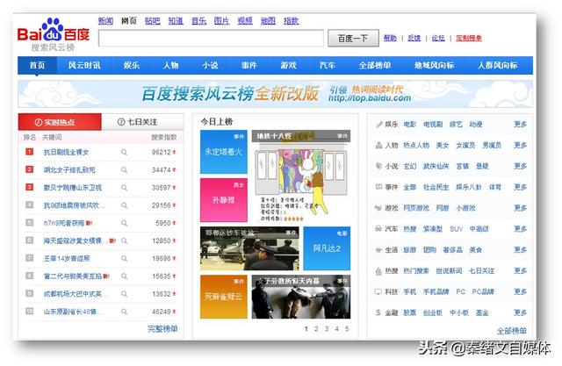This screenshot has width=562, height=366.
Task: Click the book icon beside 小说 category
Action: point(378,166)
